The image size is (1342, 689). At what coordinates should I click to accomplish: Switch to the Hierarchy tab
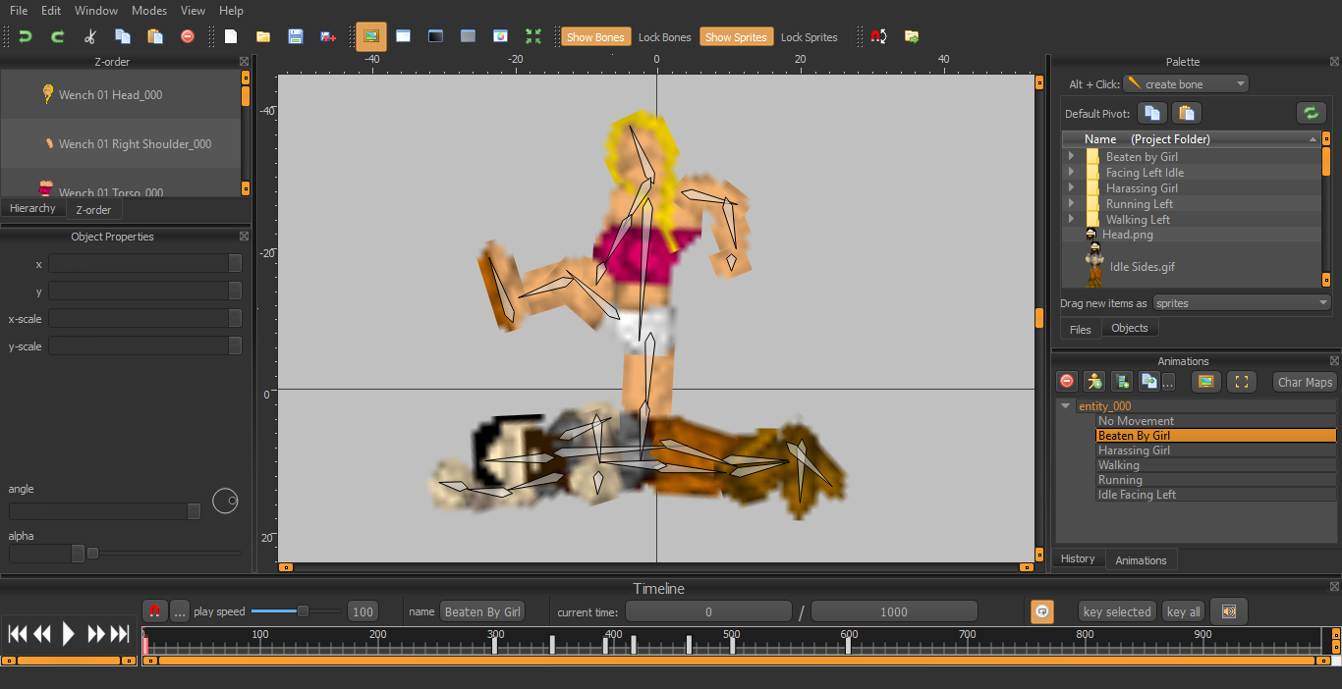[32, 209]
